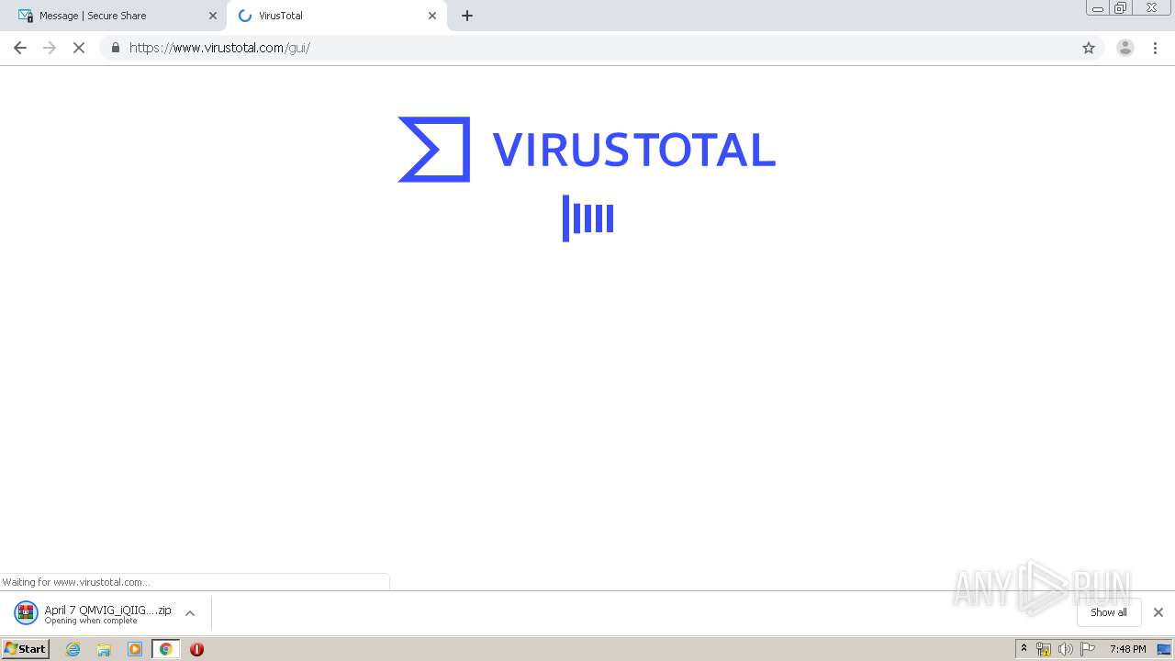Select the Chrome taskbar button
Screen dimensions: 1175x661
click(x=166, y=649)
